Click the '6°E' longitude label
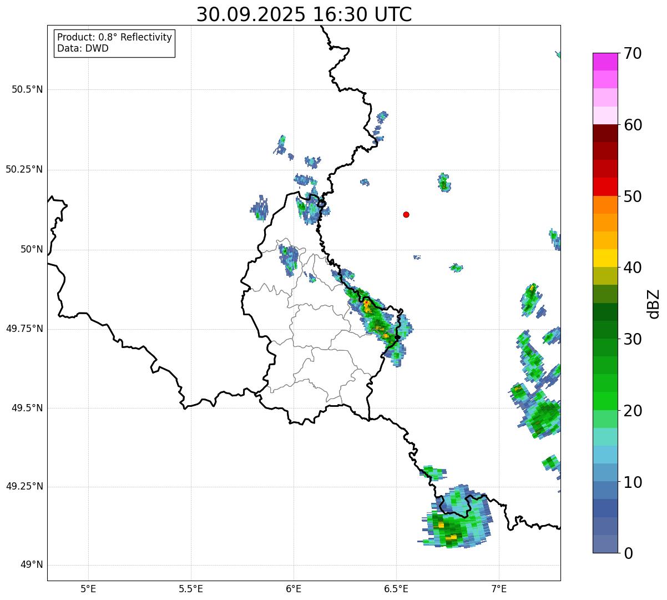 [x=294, y=589]
